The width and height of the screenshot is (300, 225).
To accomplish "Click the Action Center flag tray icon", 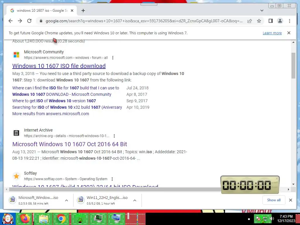I will pyautogui.click(x=258, y=219).
